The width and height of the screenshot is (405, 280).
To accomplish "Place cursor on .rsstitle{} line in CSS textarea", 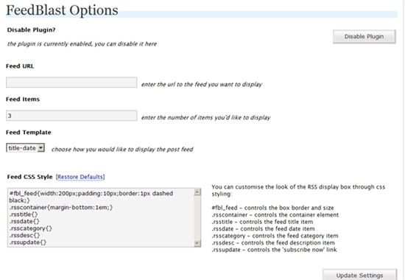I will (24, 214).
